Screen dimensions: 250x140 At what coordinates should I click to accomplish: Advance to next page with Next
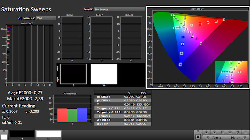pos(238,138)
